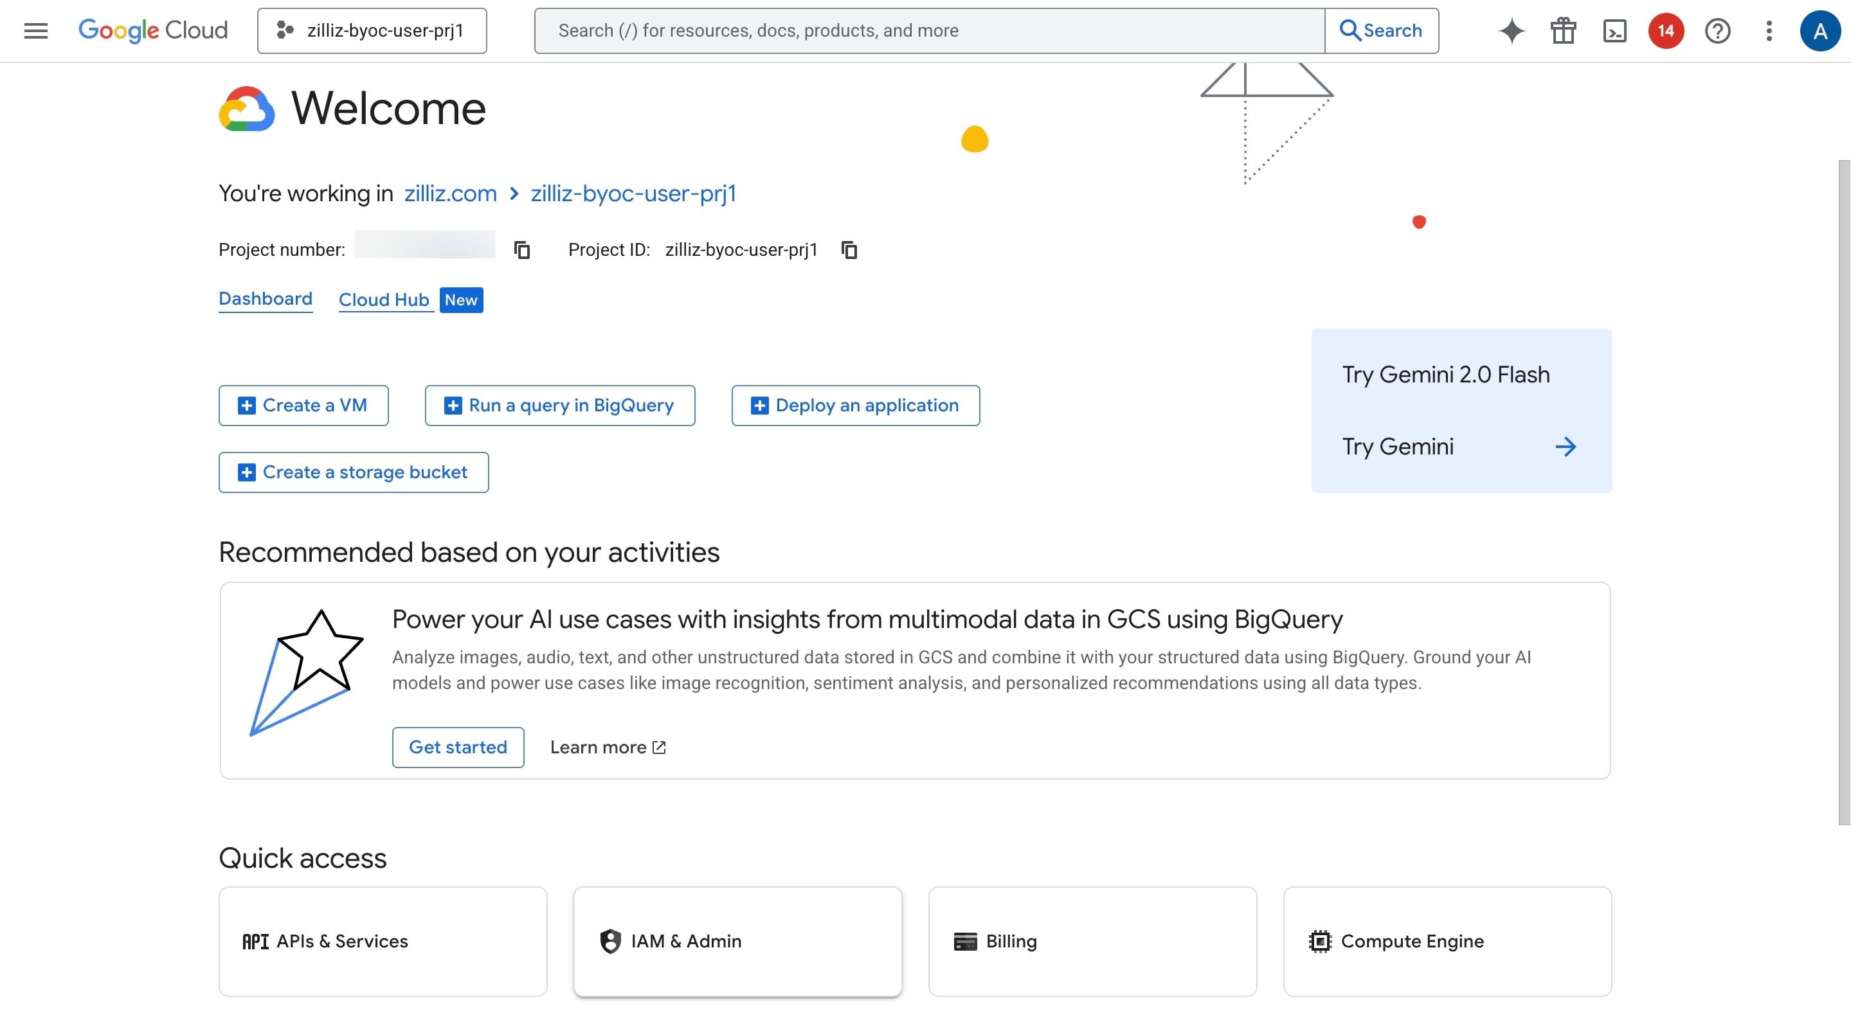1851x1013 pixels.
Task: Open the zilliz.com organization link
Action: pyautogui.click(x=451, y=193)
